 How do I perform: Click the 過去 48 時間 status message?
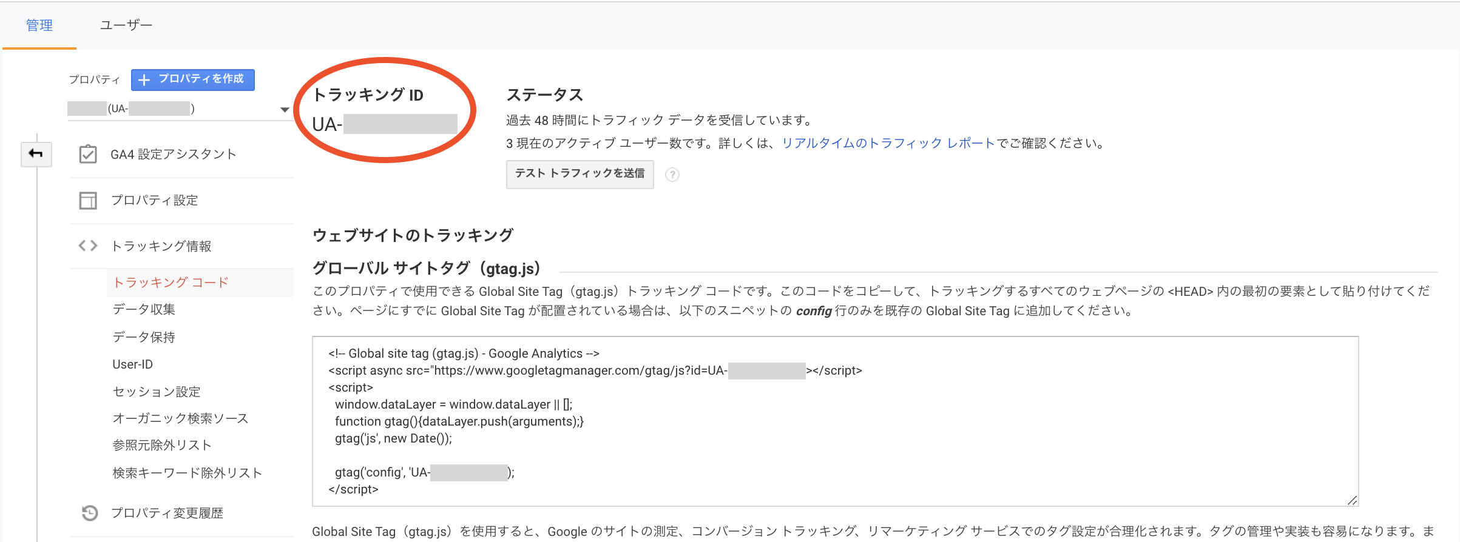(x=660, y=120)
